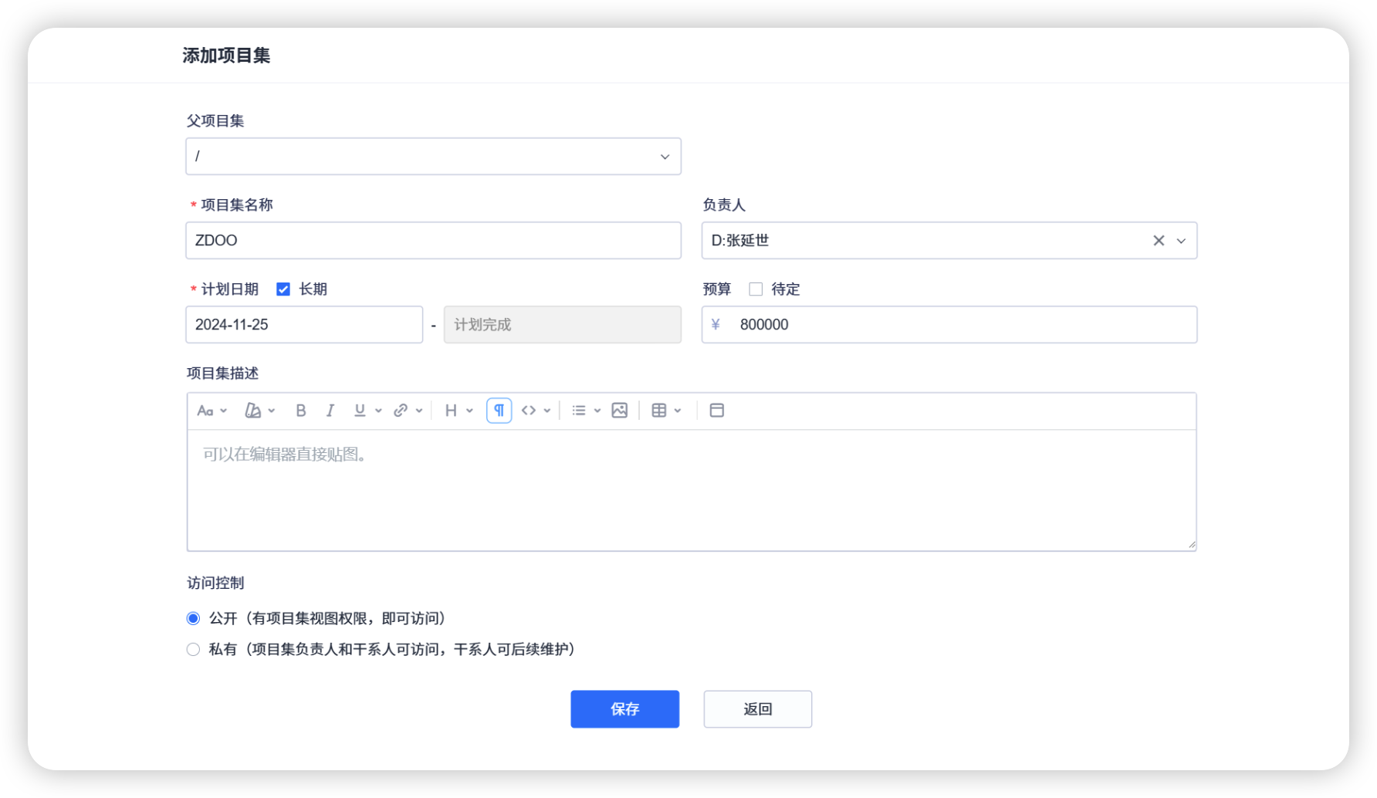The height and width of the screenshot is (798, 1377).
Task: Select the 公开 access radio button
Action: point(193,619)
